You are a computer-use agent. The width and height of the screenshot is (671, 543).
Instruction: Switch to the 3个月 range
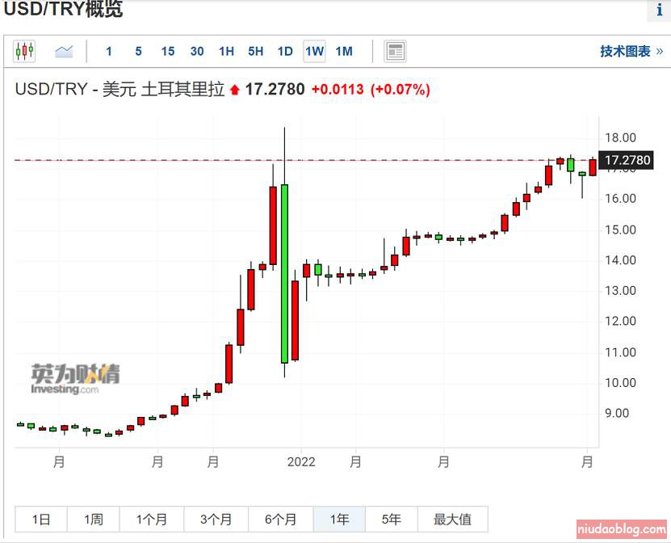[x=216, y=520]
